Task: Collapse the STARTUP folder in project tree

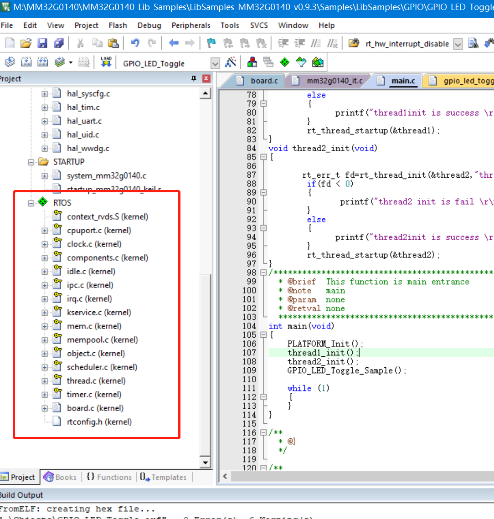Action: (x=31, y=162)
